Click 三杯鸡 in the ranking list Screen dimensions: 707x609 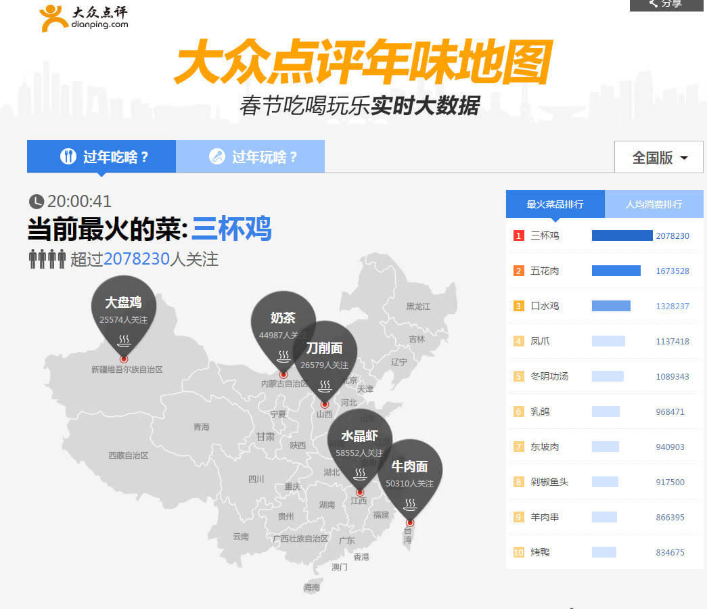coord(545,235)
